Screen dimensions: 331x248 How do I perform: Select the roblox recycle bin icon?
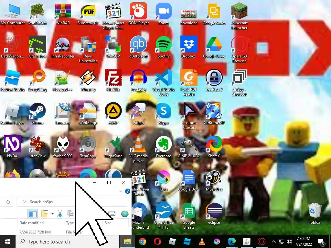(x=315, y=214)
